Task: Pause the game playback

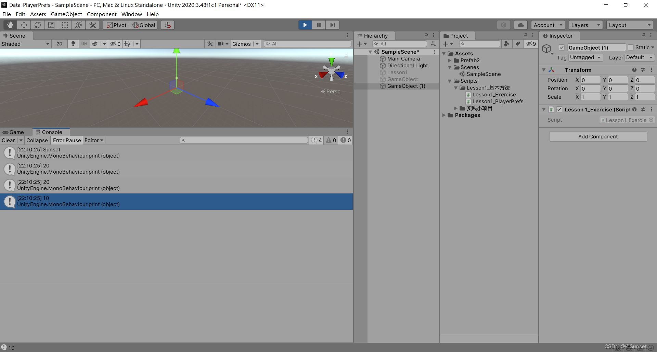Action: tap(319, 25)
